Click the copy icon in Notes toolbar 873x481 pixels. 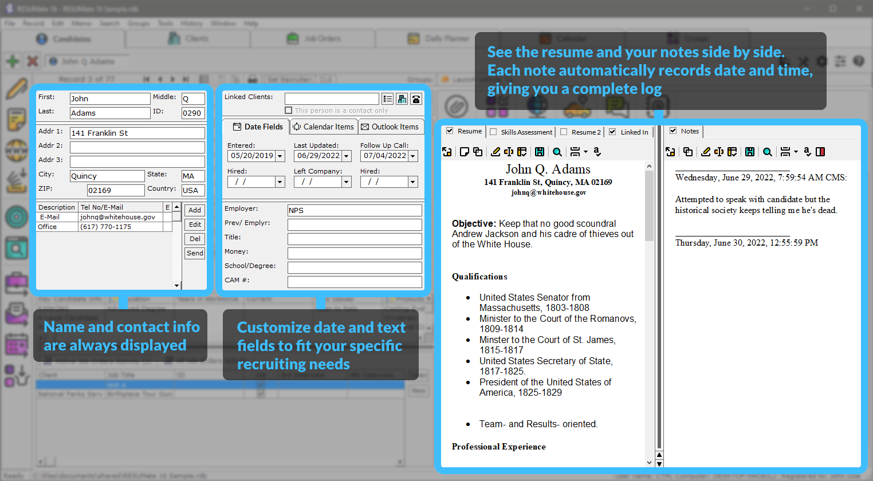688,152
